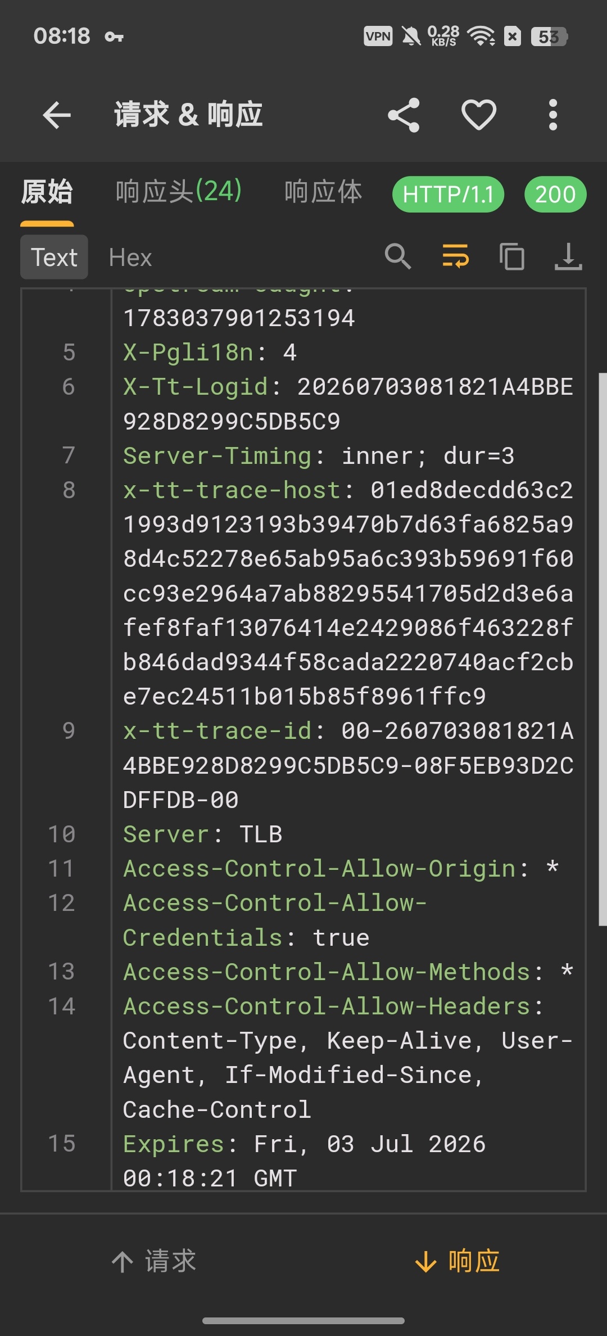Click the vertical scrollbar handle
The height and width of the screenshot is (1336, 607).
click(603, 649)
